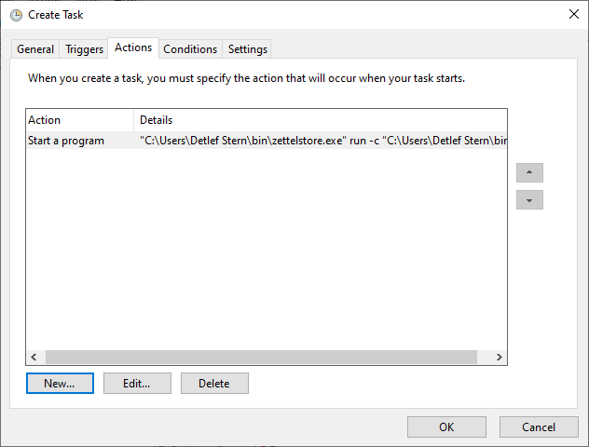Image resolution: width=589 pixels, height=447 pixels.
Task: Move the selected action up with the arrow button
Action: 529,173
